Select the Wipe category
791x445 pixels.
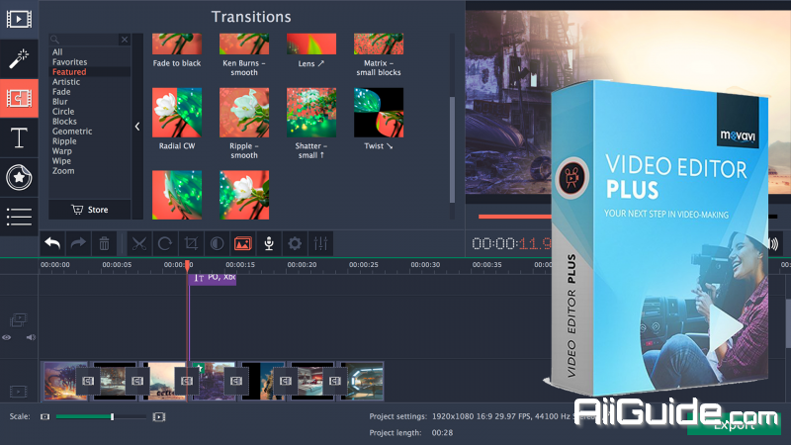pos(61,161)
